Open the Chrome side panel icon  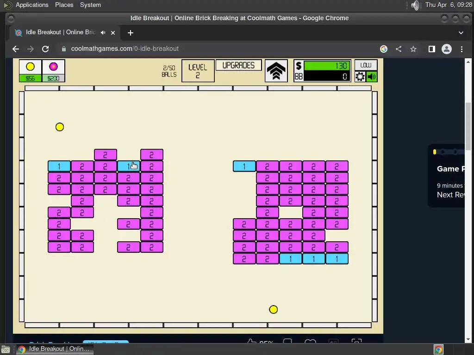[x=432, y=49]
